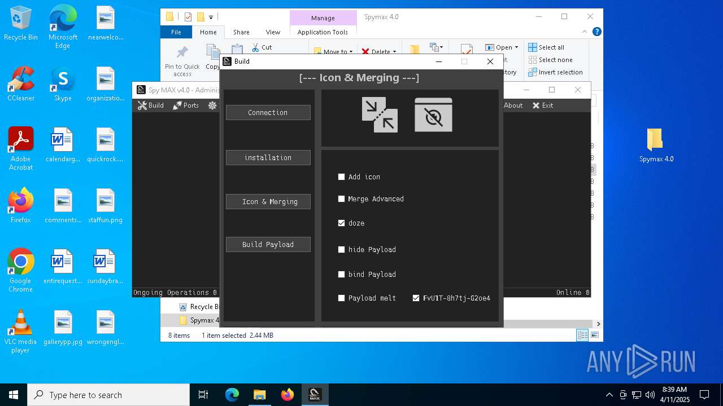Image resolution: width=723 pixels, height=406 pixels.
Task: Uncheck the doze checkbox
Action: coord(341,223)
